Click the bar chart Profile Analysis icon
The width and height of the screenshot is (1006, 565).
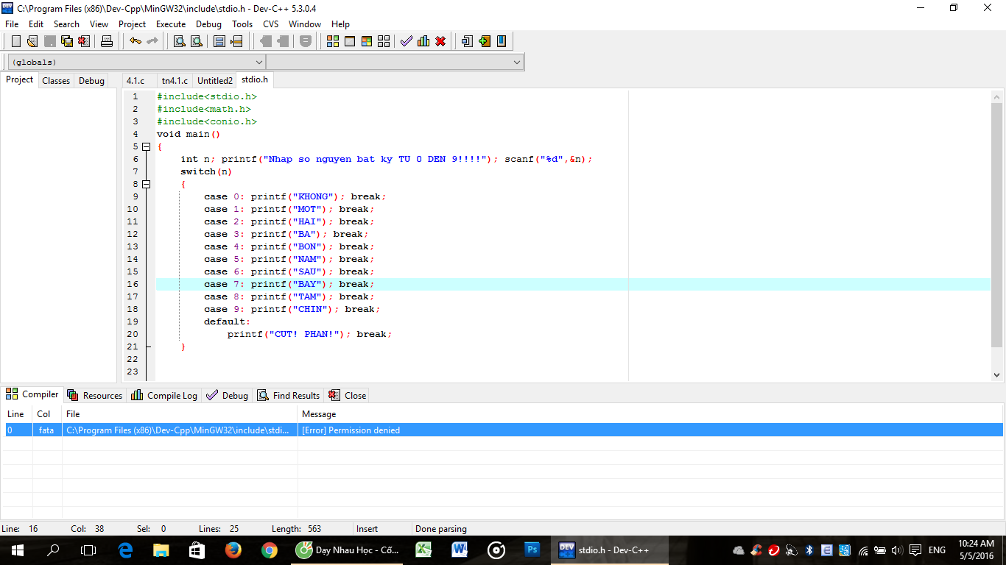pos(423,41)
